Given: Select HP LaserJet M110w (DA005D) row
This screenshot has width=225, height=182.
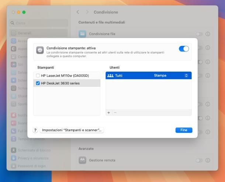Looking at the screenshot, I should (x=67, y=75).
